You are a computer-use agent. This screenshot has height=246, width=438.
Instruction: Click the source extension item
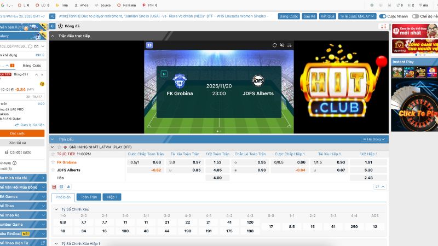point(103,5)
